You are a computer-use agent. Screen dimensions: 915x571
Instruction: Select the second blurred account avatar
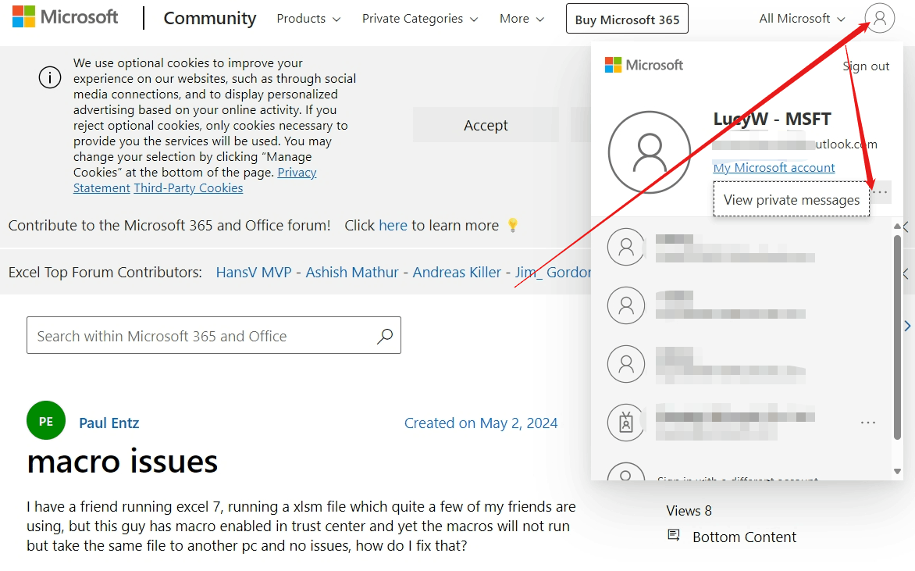625,305
